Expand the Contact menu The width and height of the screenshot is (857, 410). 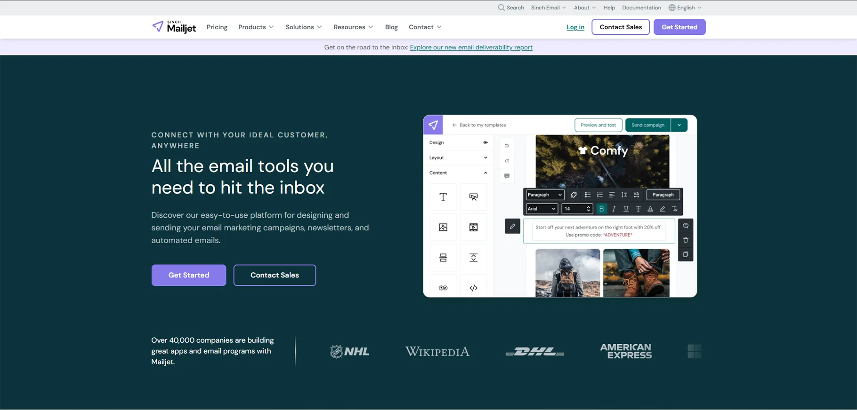425,27
